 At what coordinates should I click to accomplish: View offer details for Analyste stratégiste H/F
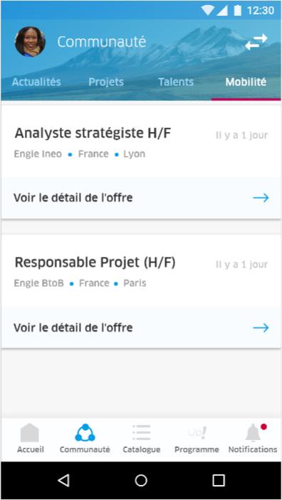click(141, 198)
